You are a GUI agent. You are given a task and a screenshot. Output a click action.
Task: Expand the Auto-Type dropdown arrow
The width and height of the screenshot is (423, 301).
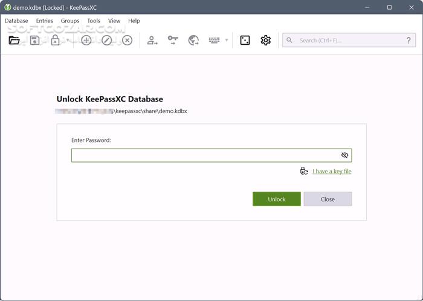pyautogui.click(x=227, y=40)
